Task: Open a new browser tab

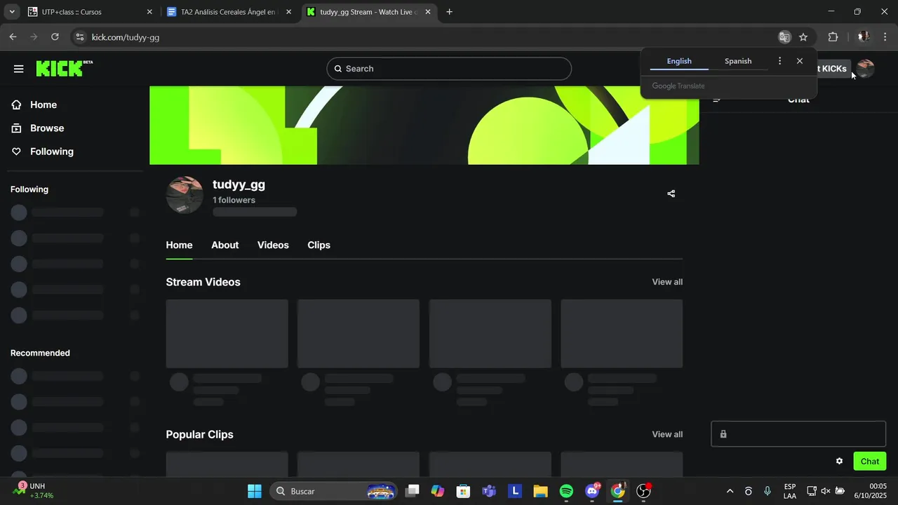Action: tap(449, 12)
